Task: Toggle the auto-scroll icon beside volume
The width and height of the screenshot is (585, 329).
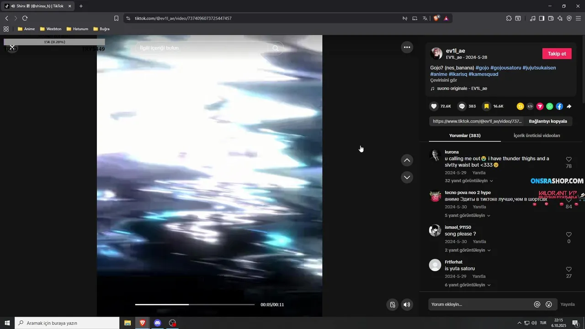Action: (392, 305)
